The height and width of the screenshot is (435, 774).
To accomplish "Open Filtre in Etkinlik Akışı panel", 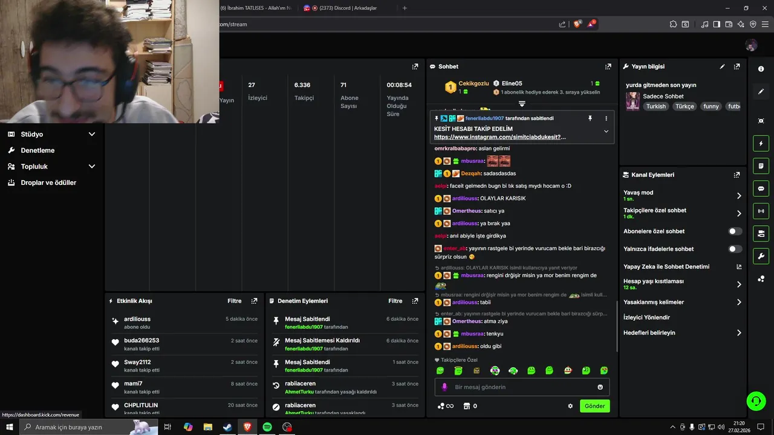I will pyautogui.click(x=235, y=301).
